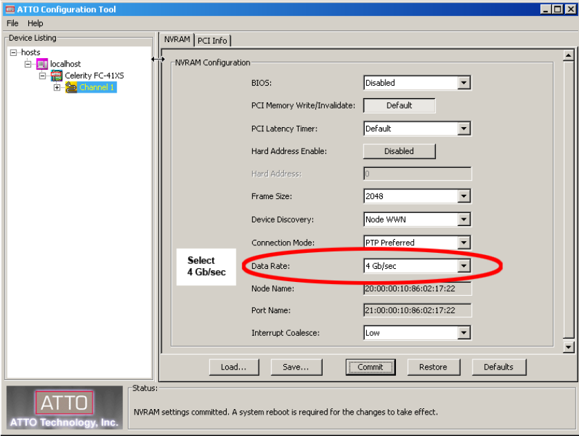Image resolution: width=579 pixels, height=436 pixels.
Task: Click the 'NVRAM settings committed' status message
Action: tap(285, 412)
